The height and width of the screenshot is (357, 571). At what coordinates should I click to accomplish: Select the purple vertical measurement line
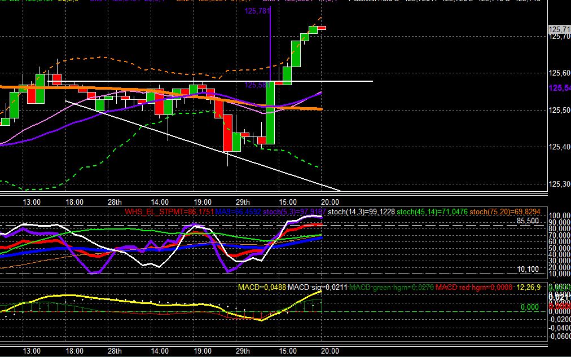pyautogui.click(x=270, y=43)
